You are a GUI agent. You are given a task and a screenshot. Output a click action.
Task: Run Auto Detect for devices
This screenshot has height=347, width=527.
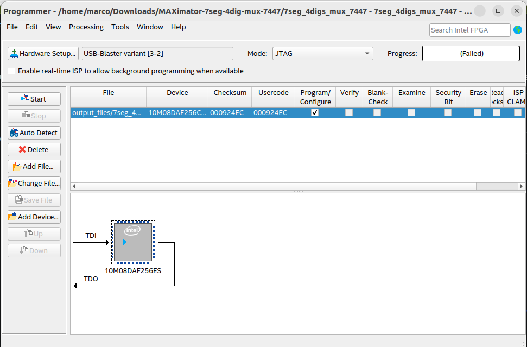[x=34, y=133]
